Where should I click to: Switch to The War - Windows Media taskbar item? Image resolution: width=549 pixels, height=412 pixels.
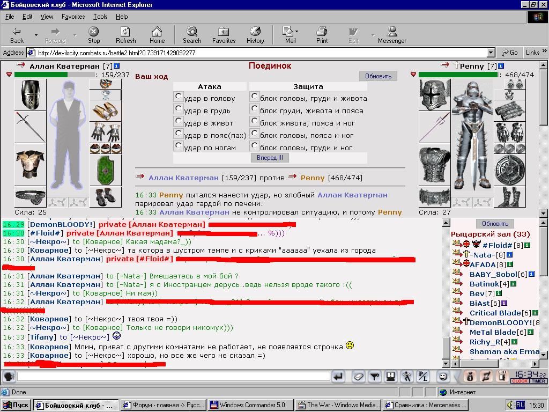(338, 405)
